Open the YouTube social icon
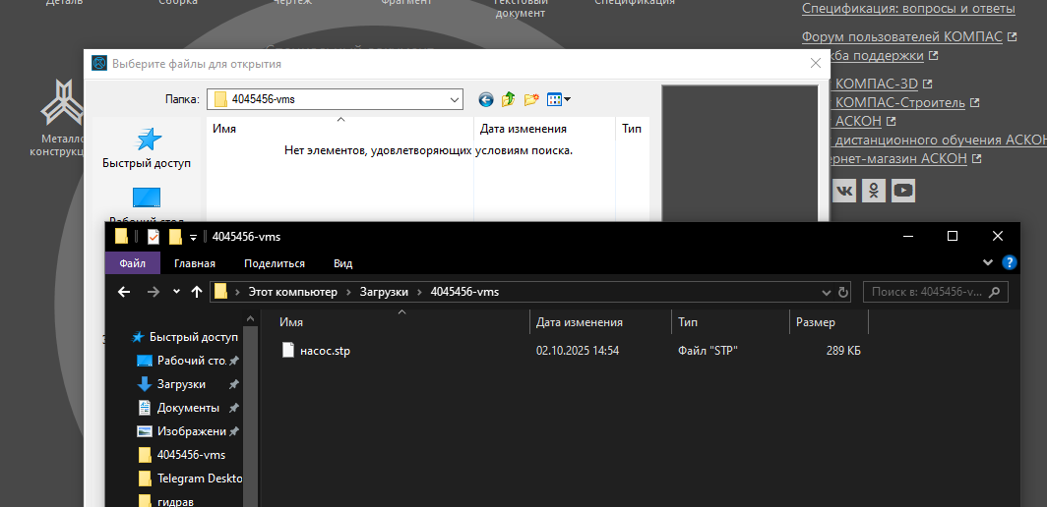The height and width of the screenshot is (507, 1047). [x=903, y=190]
